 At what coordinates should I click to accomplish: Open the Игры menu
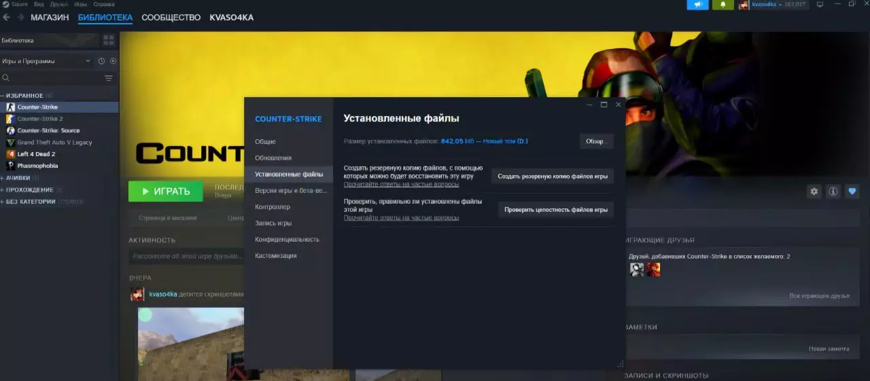tap(80, 4)
